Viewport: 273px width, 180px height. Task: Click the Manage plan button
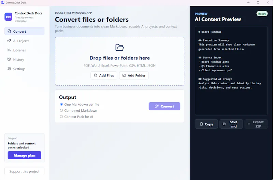[24, 155]
